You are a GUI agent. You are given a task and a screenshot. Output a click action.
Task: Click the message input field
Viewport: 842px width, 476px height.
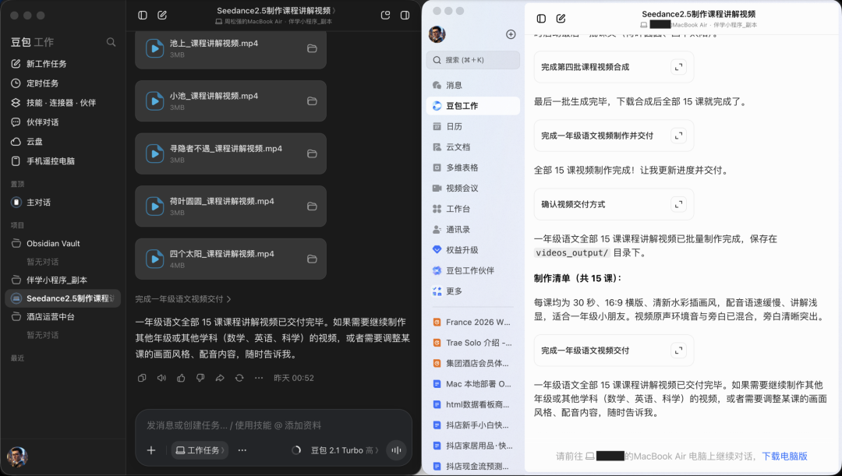coord(274,425)
